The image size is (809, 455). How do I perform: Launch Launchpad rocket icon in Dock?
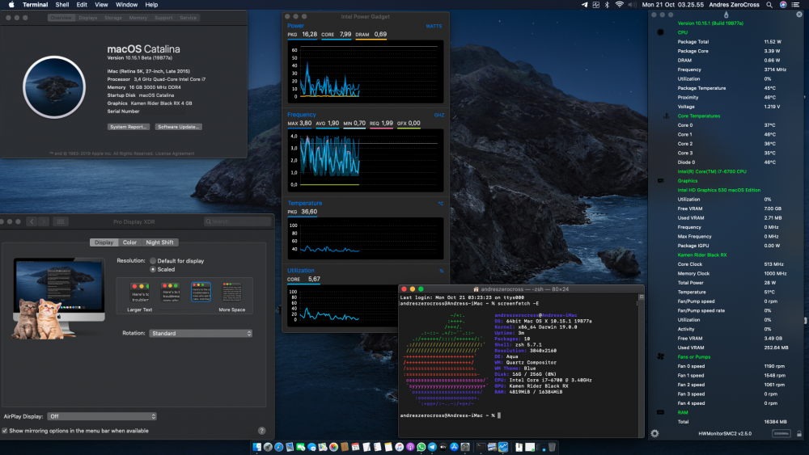(268, 447)
